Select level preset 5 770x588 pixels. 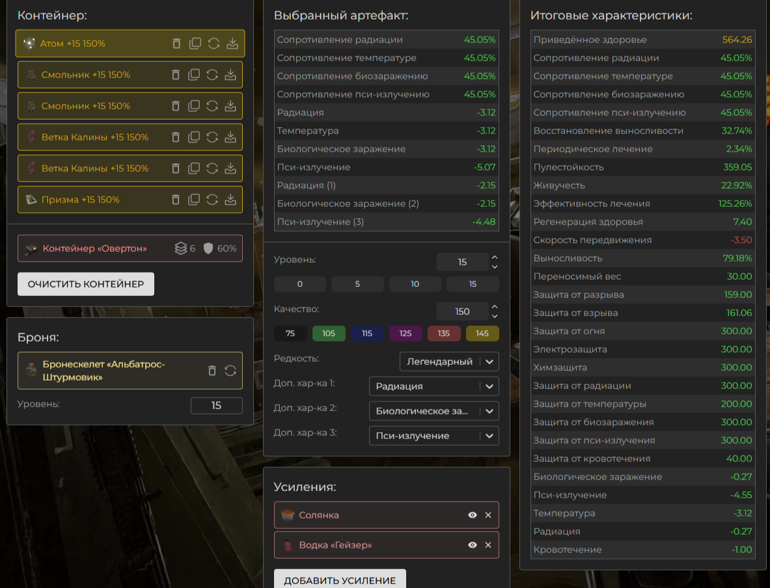pos(357,284)
